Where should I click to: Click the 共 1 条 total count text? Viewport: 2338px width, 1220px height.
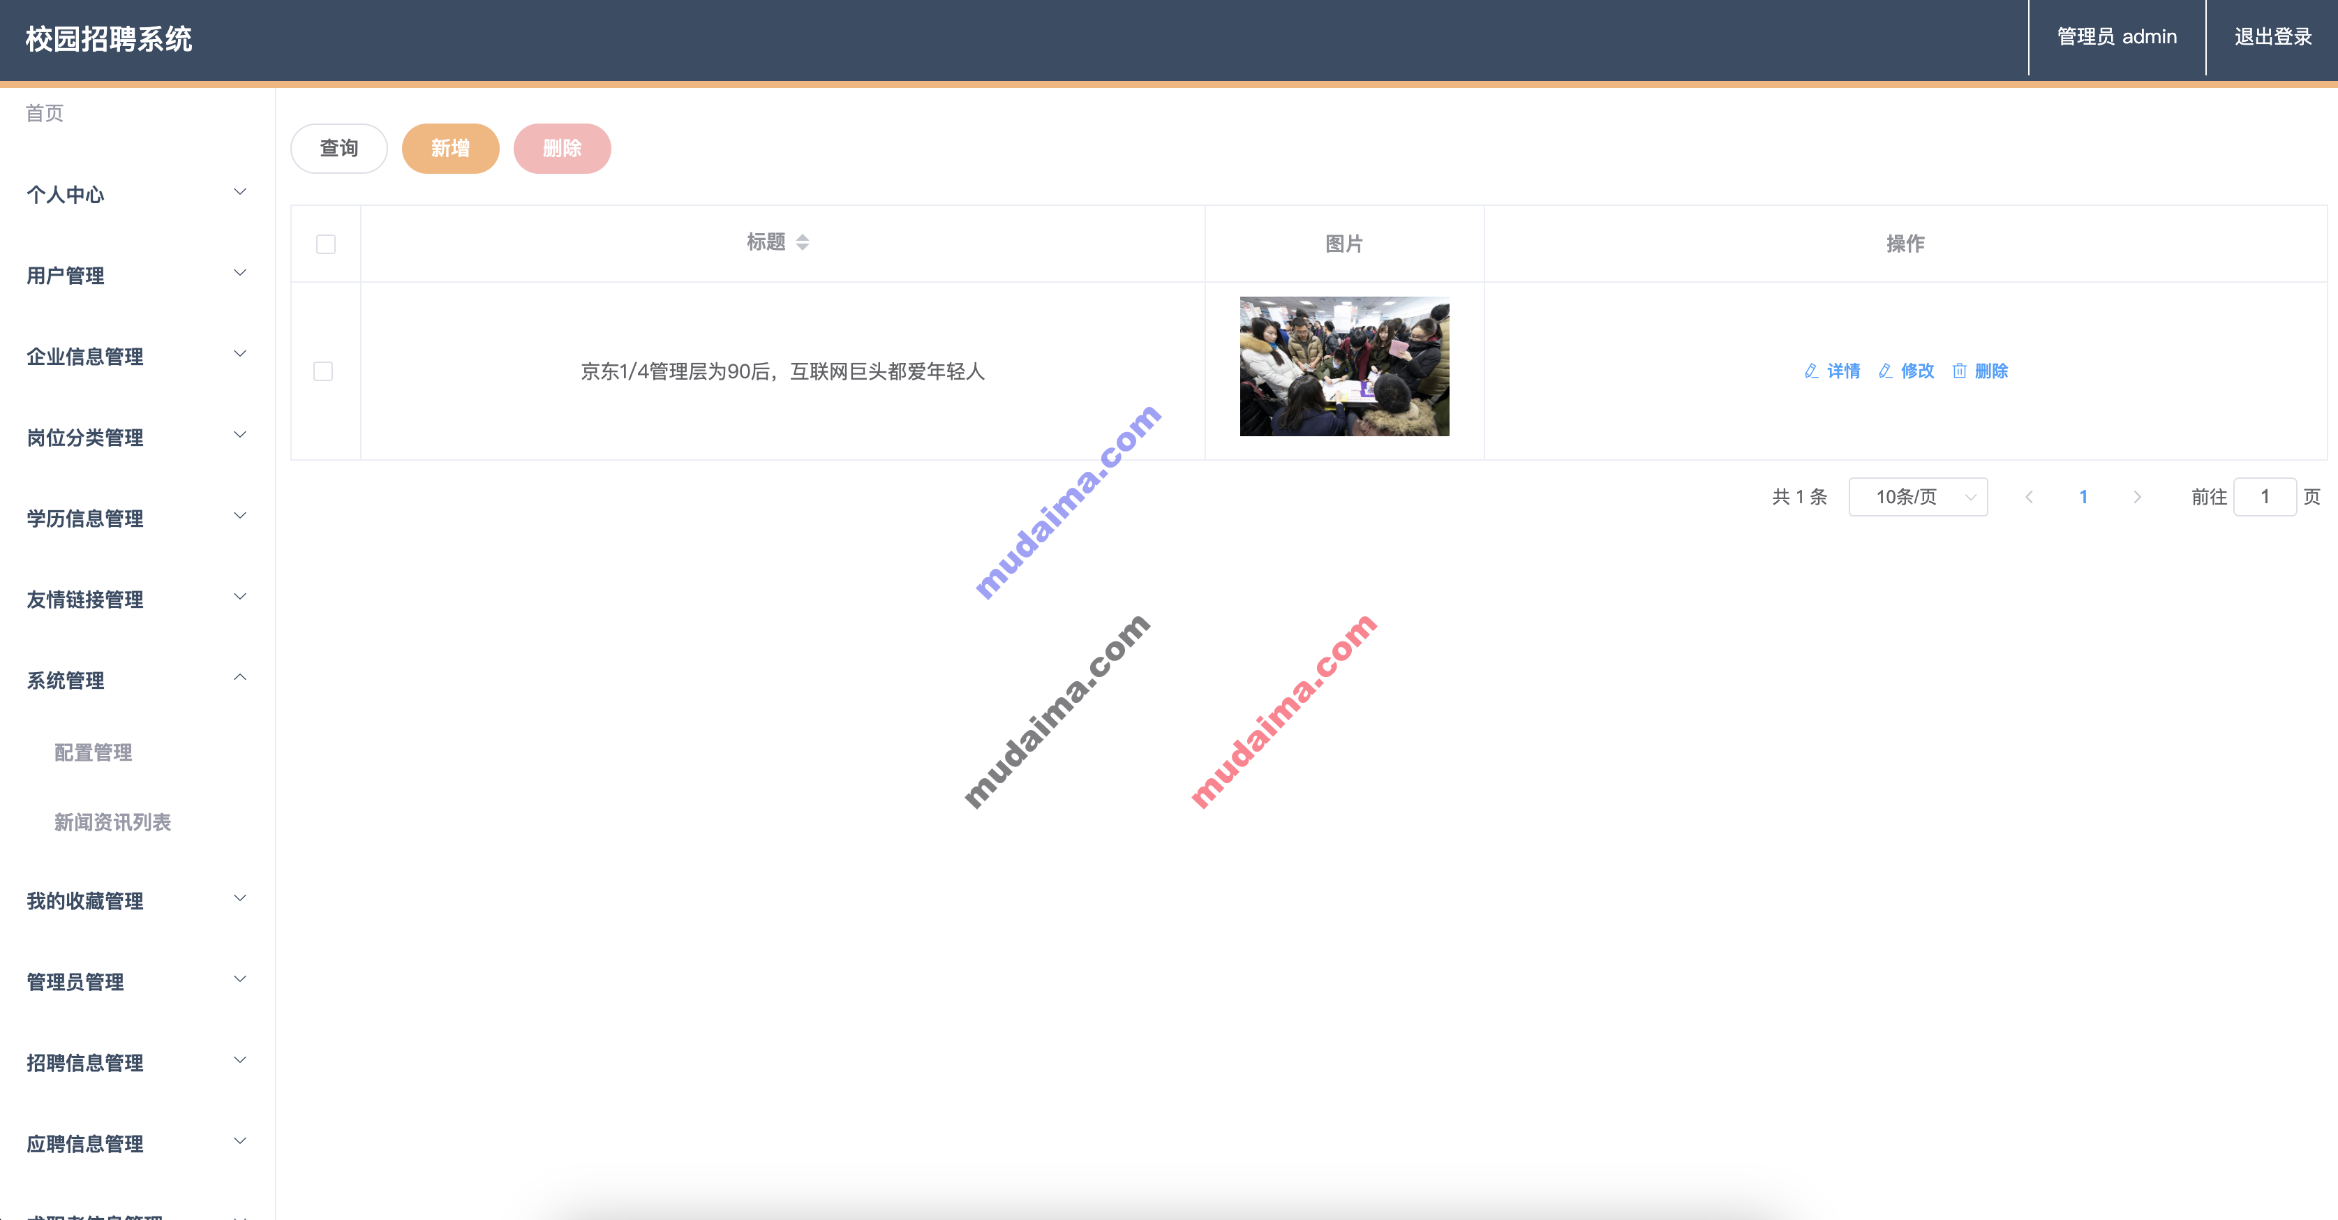click(1799, 498)
